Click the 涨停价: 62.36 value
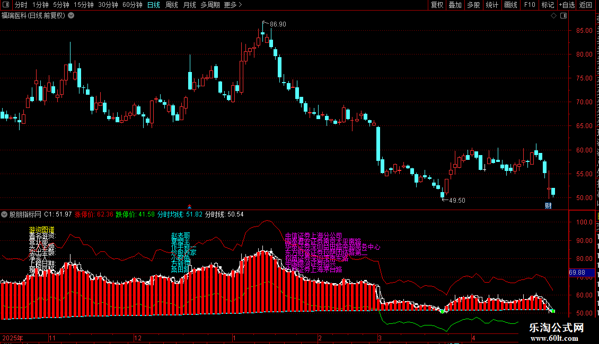This screenshot has height=344, width=599. [94, 214]
